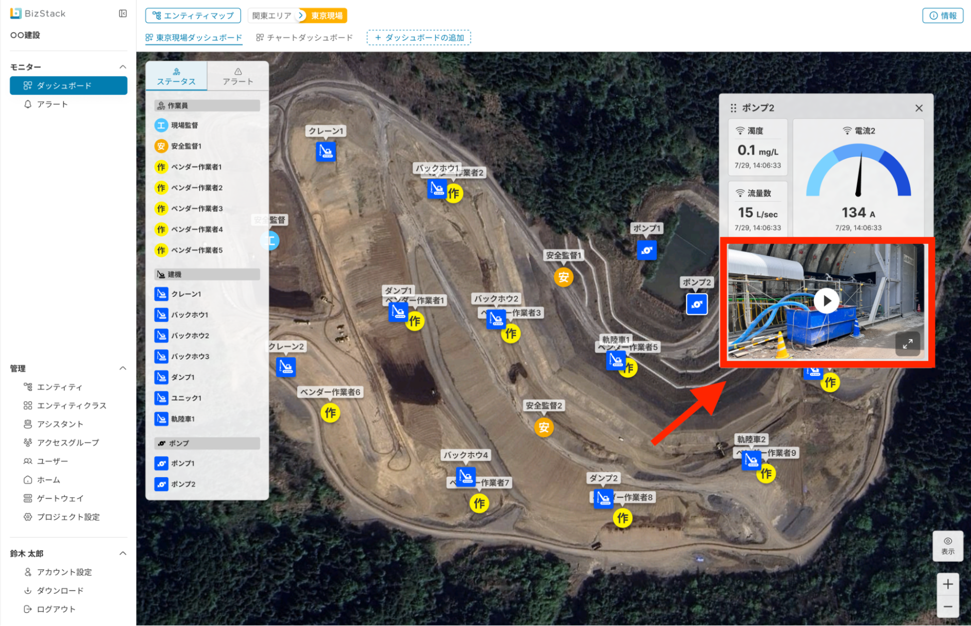The width and height of the screenshot is (971, 626).
Task: Select the 安全監督1 orange marker on map
Action: (563, 277)
